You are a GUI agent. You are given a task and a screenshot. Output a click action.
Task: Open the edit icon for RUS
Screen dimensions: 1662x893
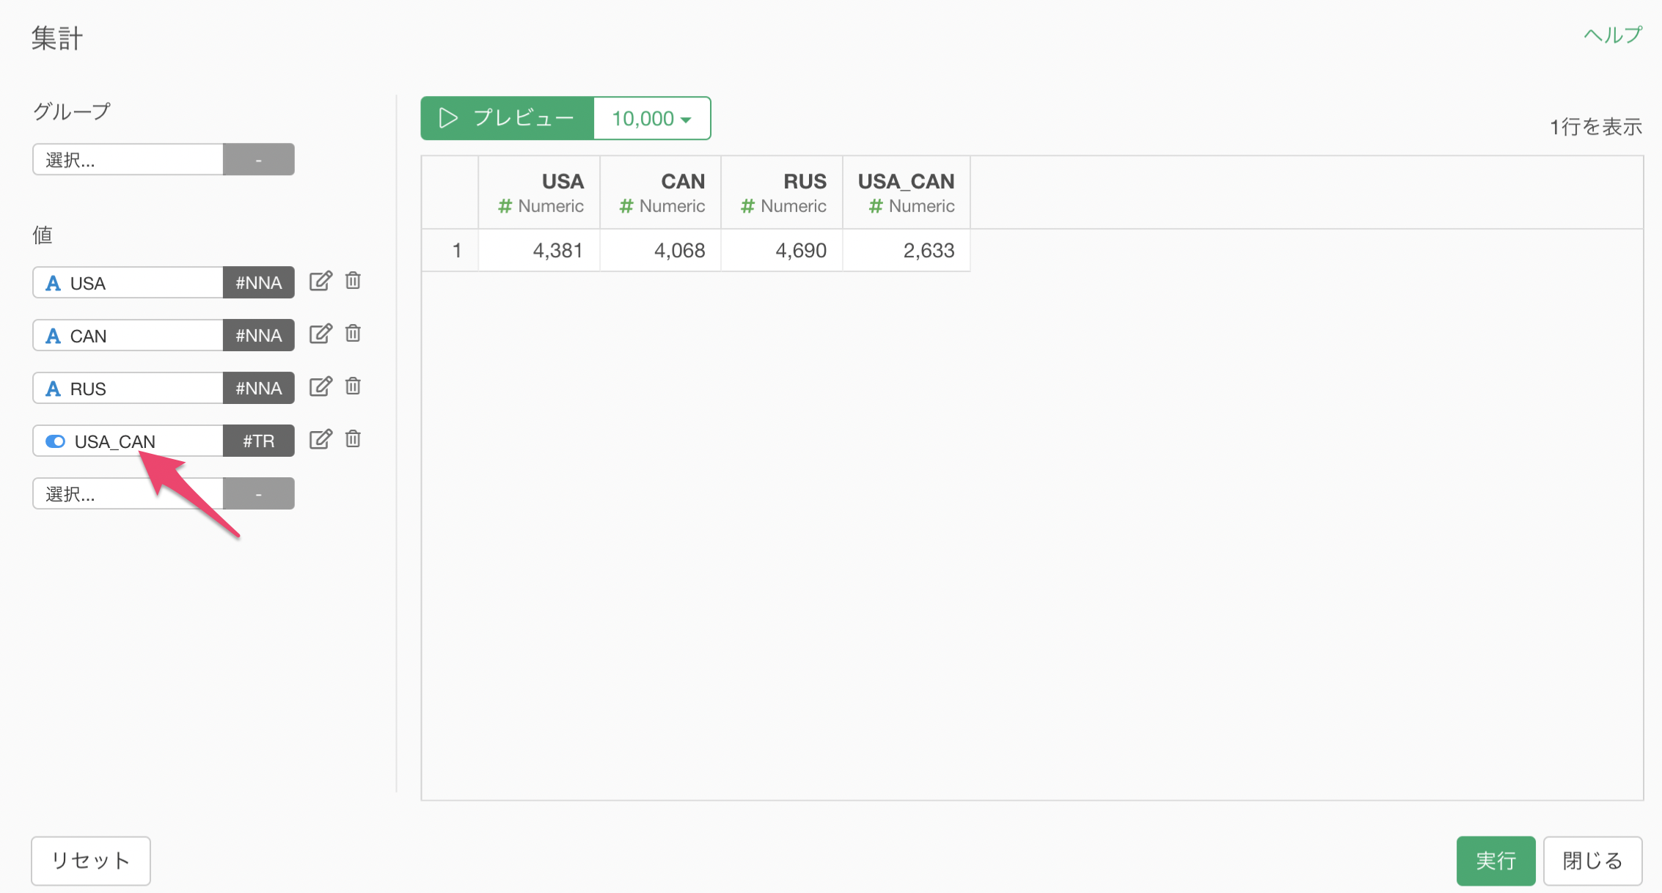(321, 387)
